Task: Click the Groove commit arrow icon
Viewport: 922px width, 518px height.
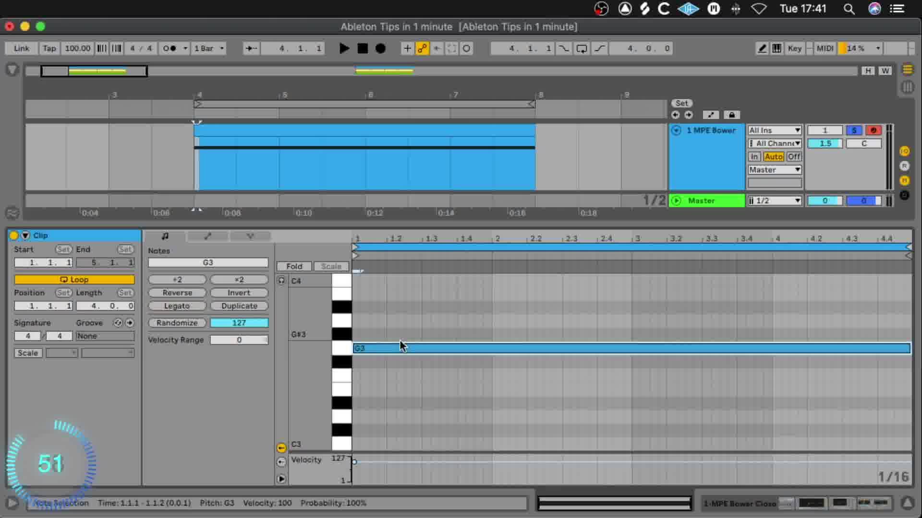Action: (130, 323)
